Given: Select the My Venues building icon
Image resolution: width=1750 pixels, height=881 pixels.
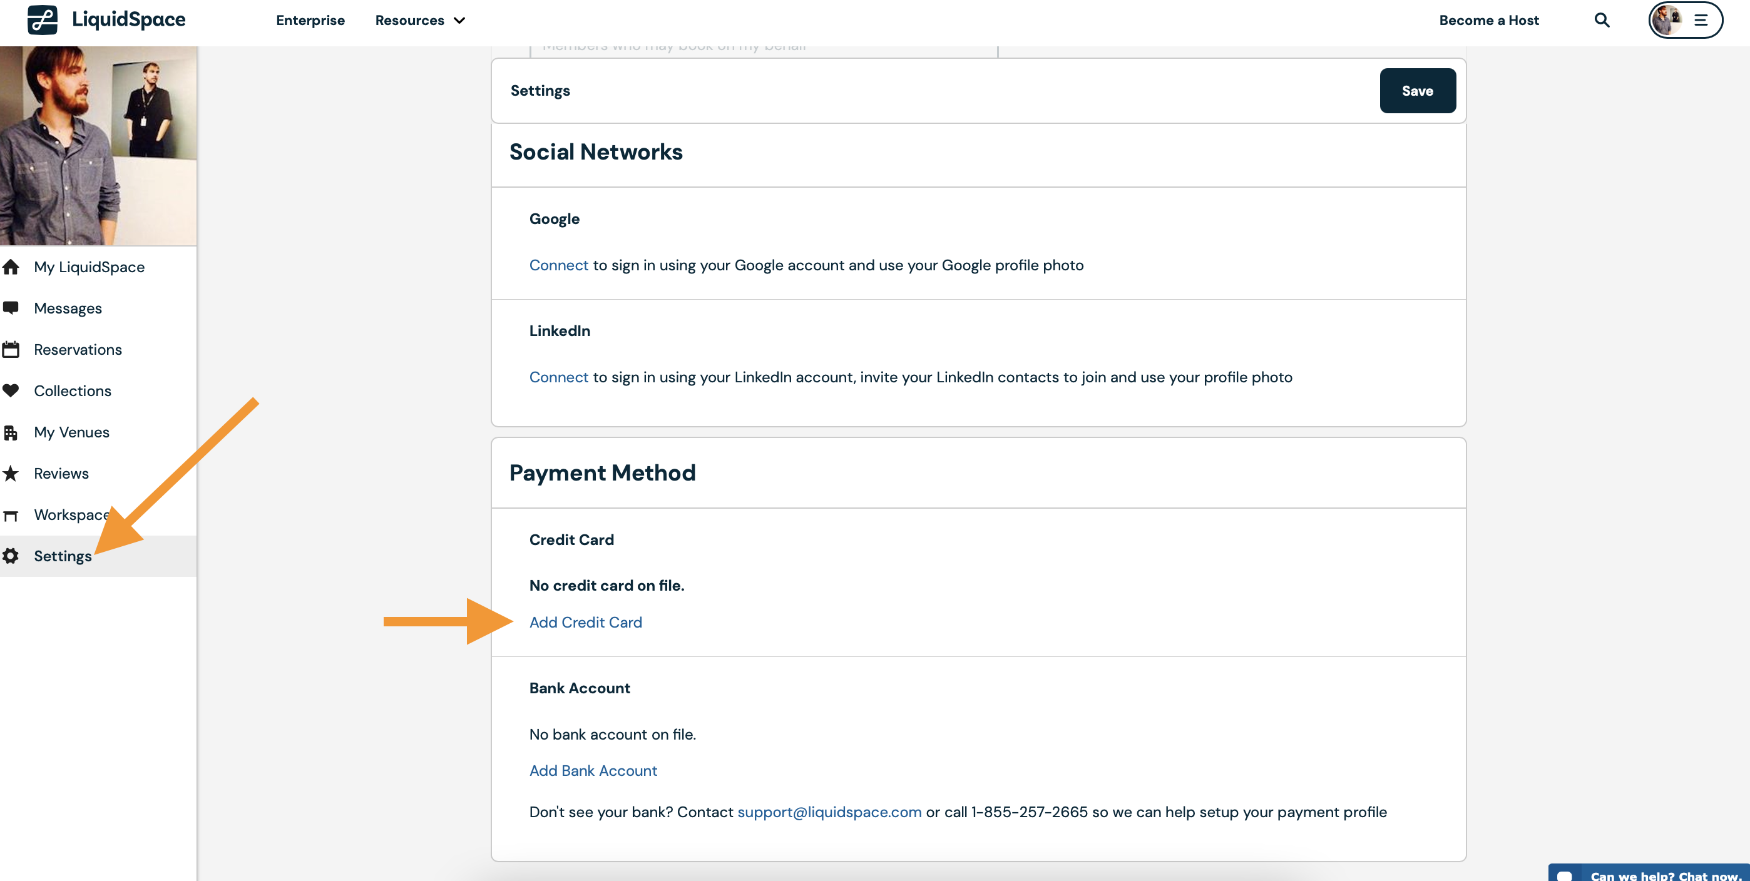Looking at the screenshot, I should coord(11,432).
